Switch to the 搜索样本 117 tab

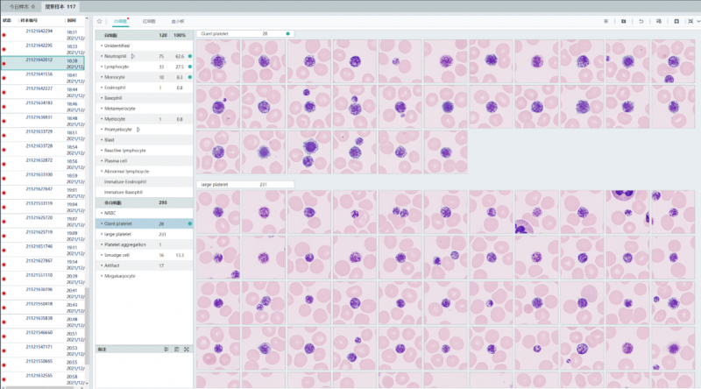click(60, 7)
